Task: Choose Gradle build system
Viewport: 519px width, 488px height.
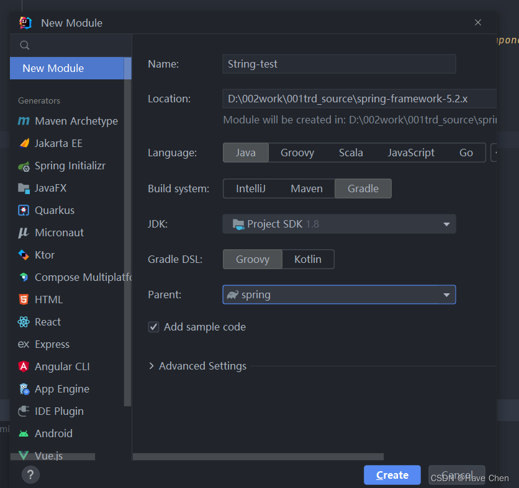Action: 363,189
